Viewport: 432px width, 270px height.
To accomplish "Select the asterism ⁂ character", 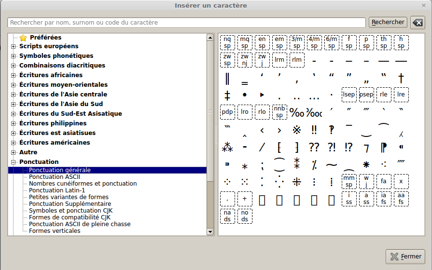I will [x=227, y=147].
